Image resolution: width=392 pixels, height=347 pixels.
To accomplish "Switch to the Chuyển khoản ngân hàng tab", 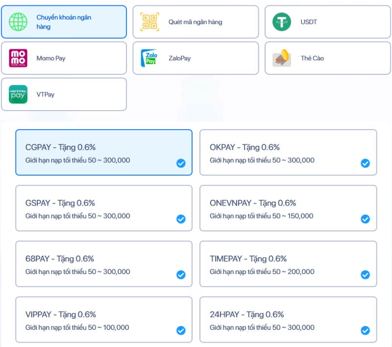I will click(64, 22).
